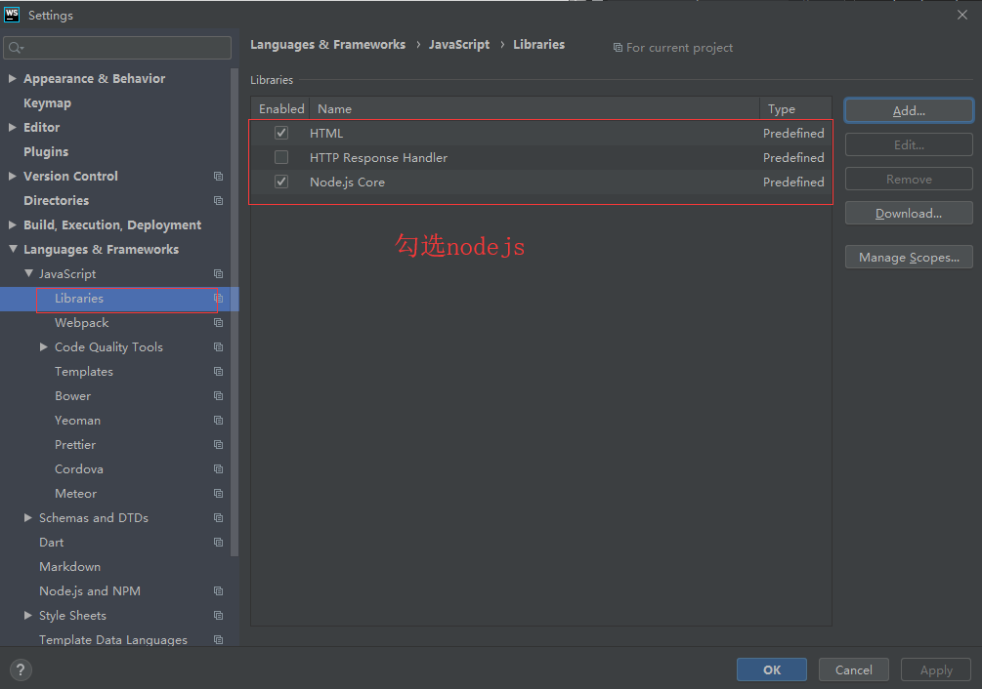
Task: Expand the Editor section arrow
Action: pos(13,128)
